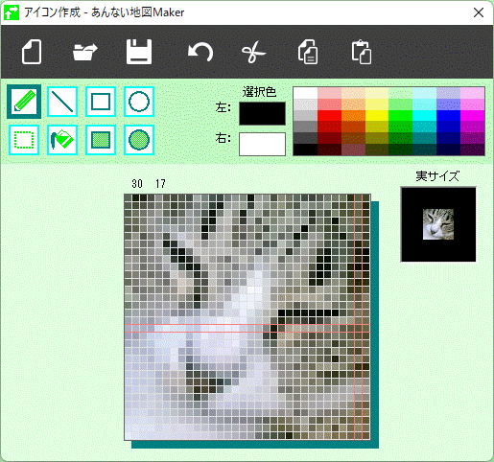Select the pencil drawing tool
The image size is (494, 462).
pyautogui.click(x=24, y=102)
